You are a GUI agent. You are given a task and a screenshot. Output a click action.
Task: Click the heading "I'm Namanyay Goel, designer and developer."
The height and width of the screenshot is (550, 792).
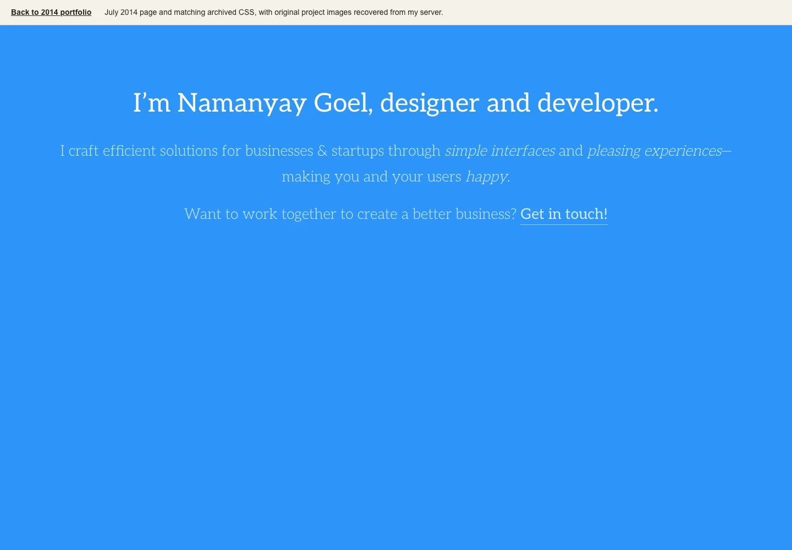point(396,103)
